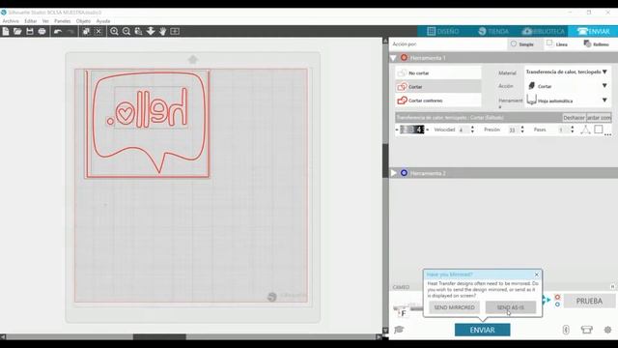Click the load-media up arrow on mat
Image resolution: width=618 pixels, height=348 pixels.
pyautogui.click(x=193, y=60)
